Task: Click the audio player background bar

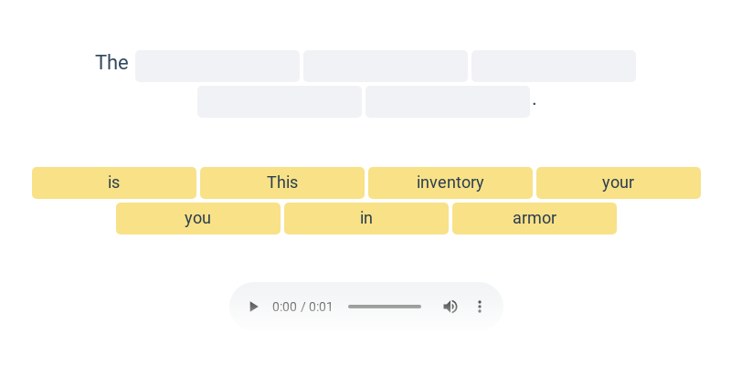Action: 366,307
